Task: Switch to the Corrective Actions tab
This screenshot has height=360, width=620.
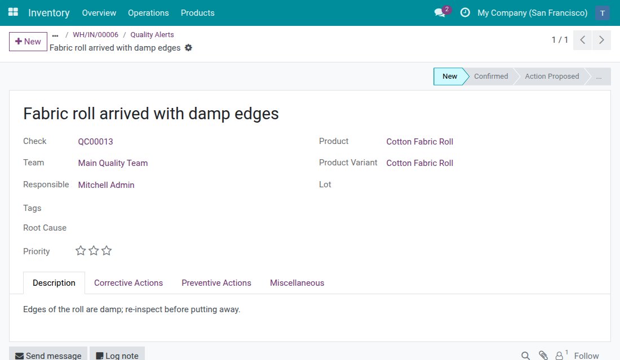Action: point(129,283)
